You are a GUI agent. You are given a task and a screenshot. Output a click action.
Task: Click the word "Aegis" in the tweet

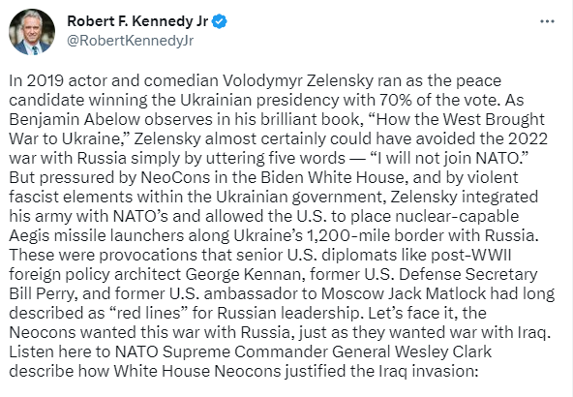pos(29,235)
